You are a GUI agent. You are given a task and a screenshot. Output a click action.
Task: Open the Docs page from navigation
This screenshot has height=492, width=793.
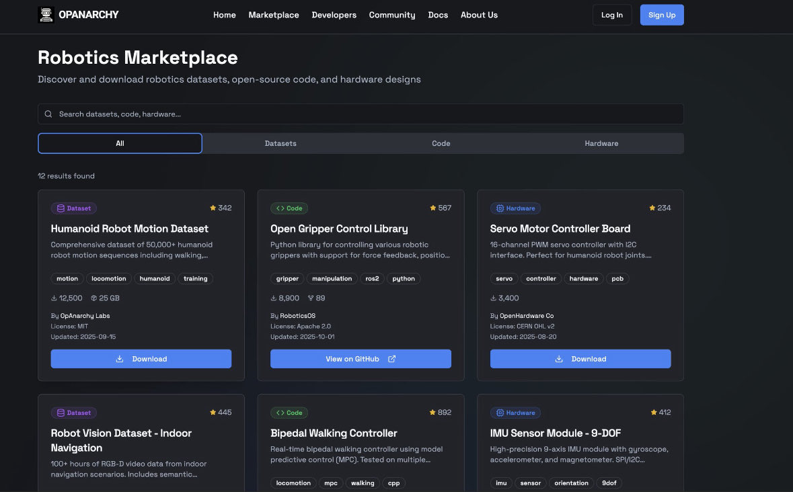pyautogui.click(x=438, y=15)
